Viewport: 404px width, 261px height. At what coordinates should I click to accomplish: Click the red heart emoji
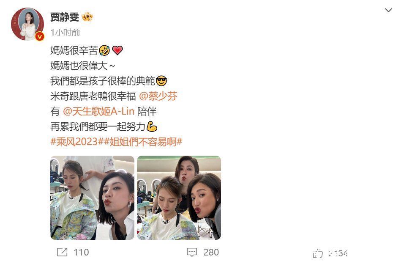(117, 50)
